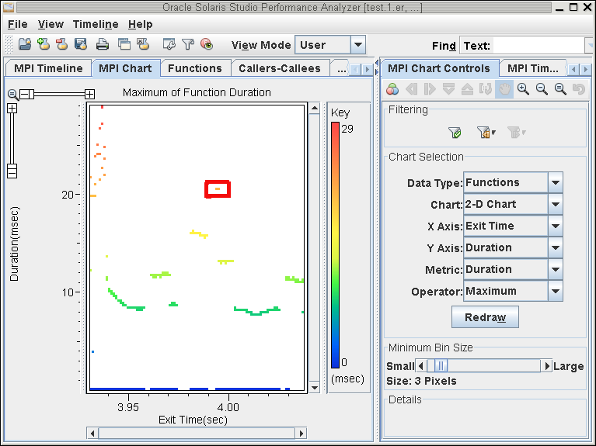The image size is (596, 446).
Task: Open the disabled redo filter funnel dropdown
Action: coord(517,133)
